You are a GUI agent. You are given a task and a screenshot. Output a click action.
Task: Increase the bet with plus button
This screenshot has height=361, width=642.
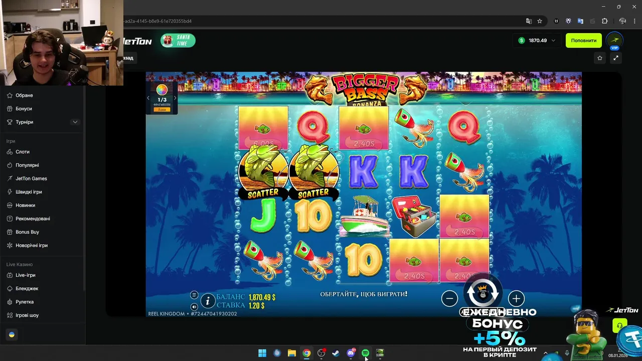point(516,299)
